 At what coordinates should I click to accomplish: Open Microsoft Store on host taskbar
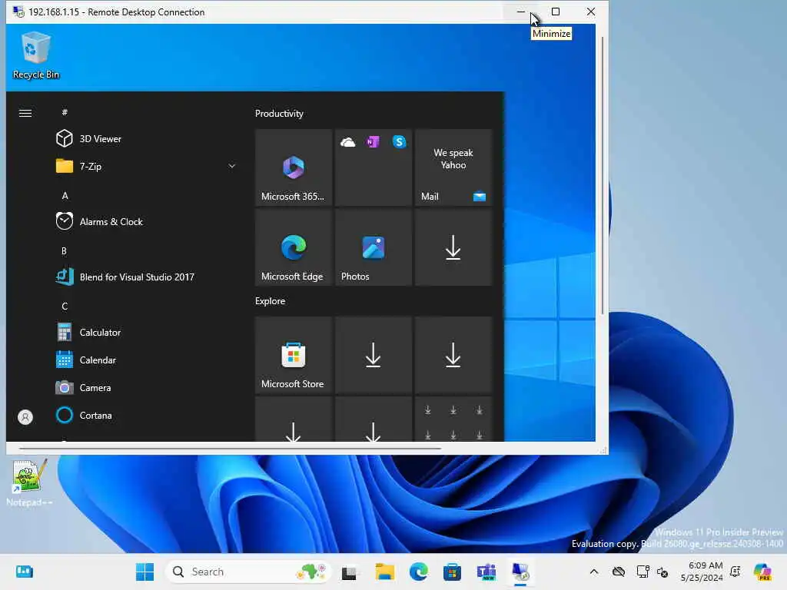(452, 572)
